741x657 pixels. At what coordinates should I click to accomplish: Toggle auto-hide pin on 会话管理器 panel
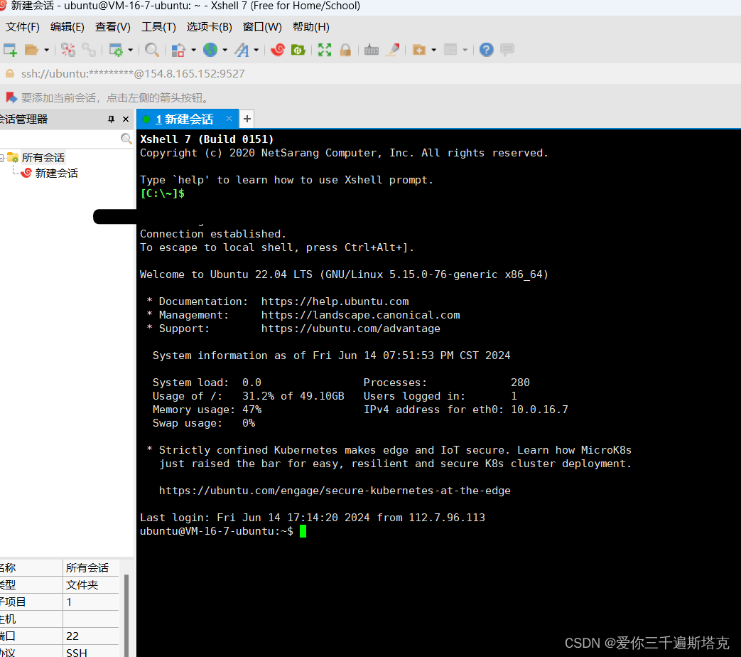(112, 119)
